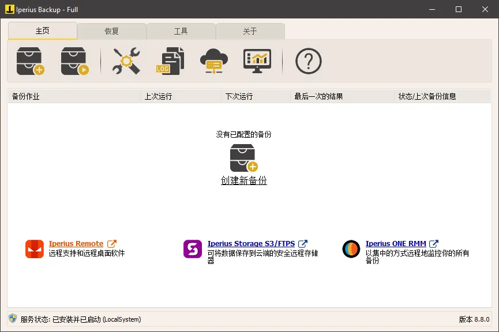Click the Iperius ONE RMM circular logo

point(351,248)
